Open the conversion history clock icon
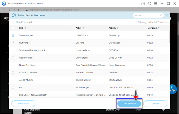 click(143, 4)
